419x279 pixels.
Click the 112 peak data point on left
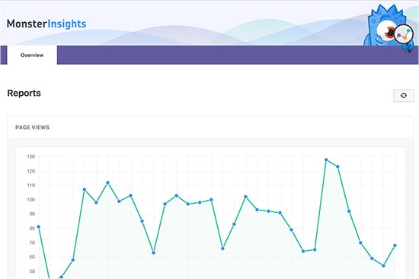coord(107,182)
